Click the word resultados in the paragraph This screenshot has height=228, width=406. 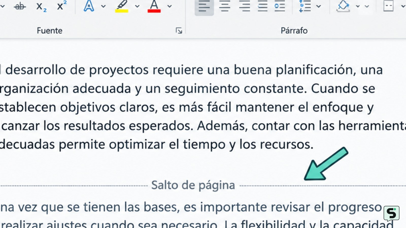click(94, 126)
